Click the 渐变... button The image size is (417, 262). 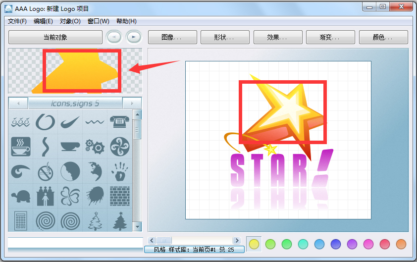tap(330, 37)
